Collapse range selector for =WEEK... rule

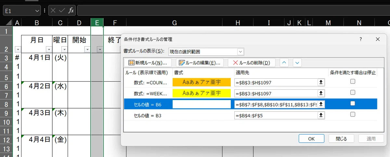(321, 94)
